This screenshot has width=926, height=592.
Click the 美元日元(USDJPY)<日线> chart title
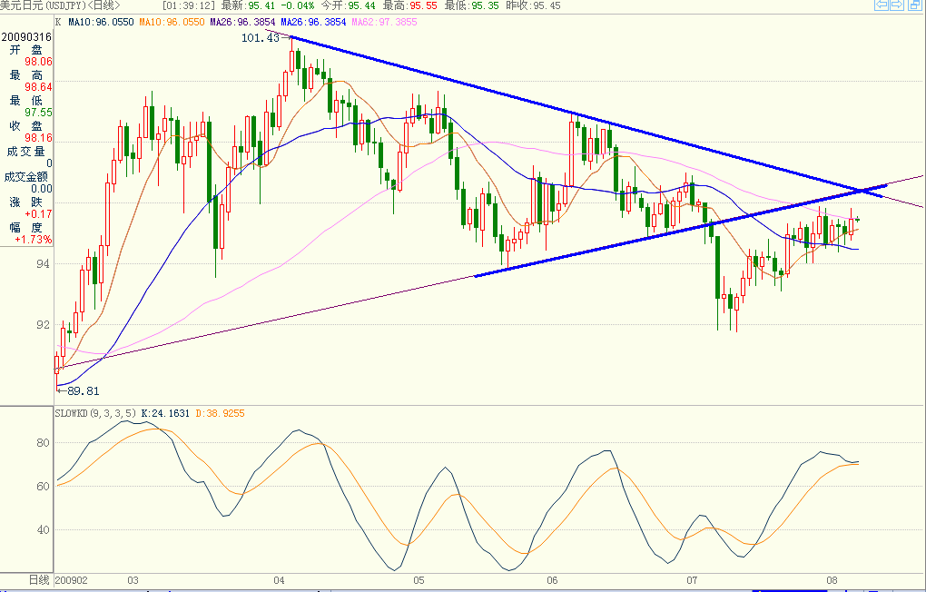(x=60, y=5)
